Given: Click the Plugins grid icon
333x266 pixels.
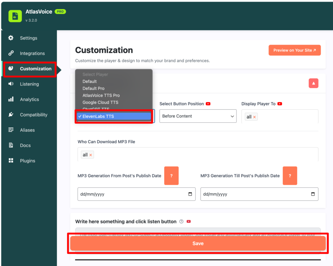Looking at the screenshot, I should pyautogui.click(x=11, y=161).
